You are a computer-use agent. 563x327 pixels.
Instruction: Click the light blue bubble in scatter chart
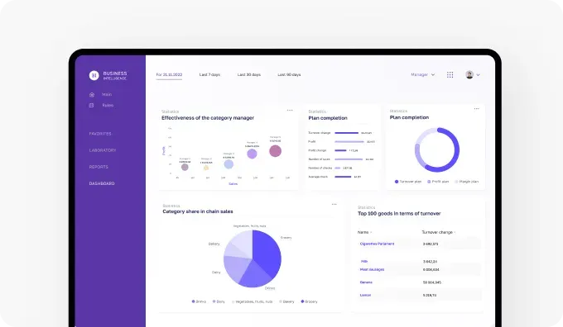tap(229, 164)
